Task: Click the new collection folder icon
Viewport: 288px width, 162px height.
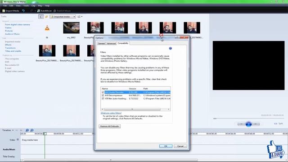Action: pyautogui.click(x=46, y=17)
